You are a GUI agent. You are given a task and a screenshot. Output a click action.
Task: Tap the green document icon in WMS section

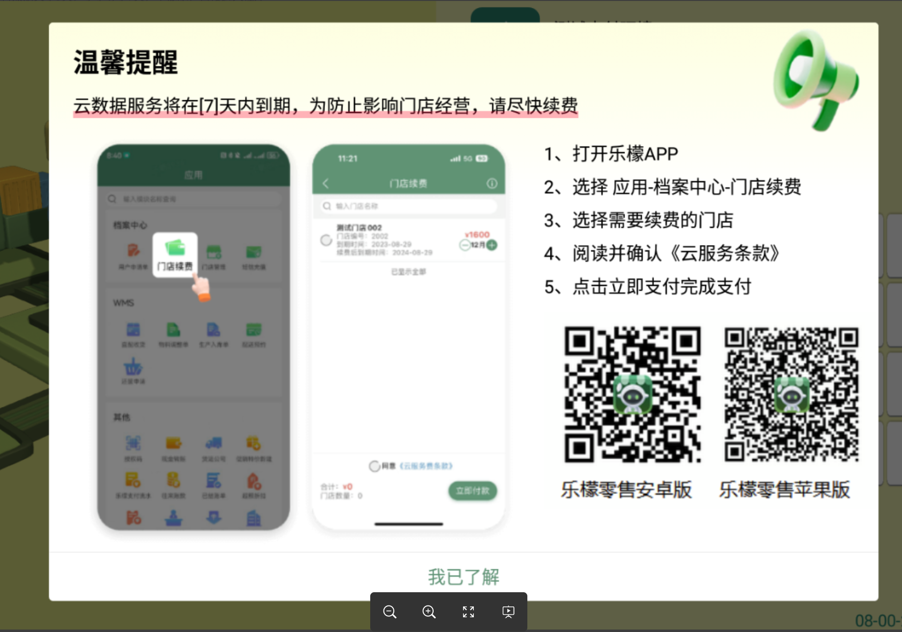click(173, 329)
